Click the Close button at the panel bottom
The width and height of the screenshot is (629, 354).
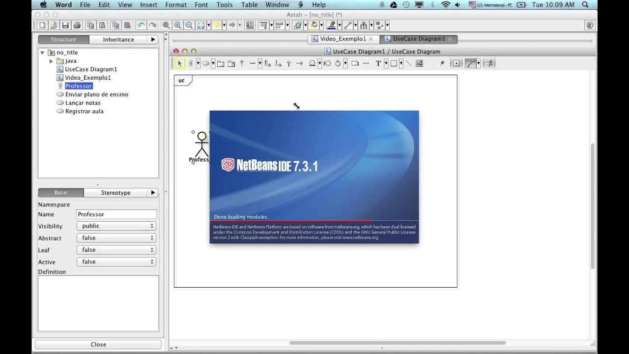click(98, 345)
